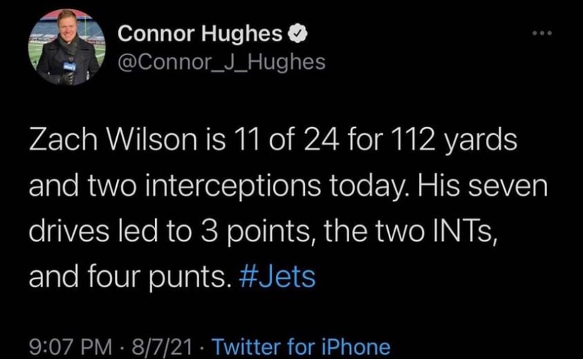Click the word 'interceptions' in the tweet
Viewport: 583px width, 359px height.
[x=233, y=186]
